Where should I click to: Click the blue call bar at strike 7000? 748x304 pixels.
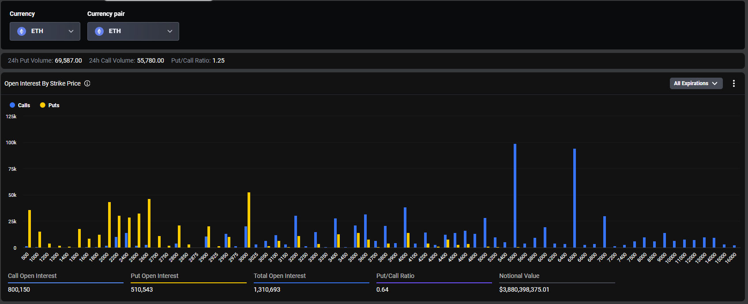pyautogui.click(x=604, y=232)
